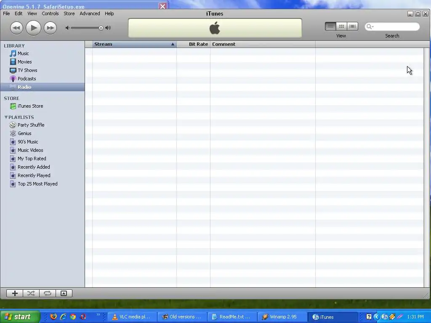The image size is (431, 323).
Task: Open the Advanced menu
Action: click(x=90, y=13)
